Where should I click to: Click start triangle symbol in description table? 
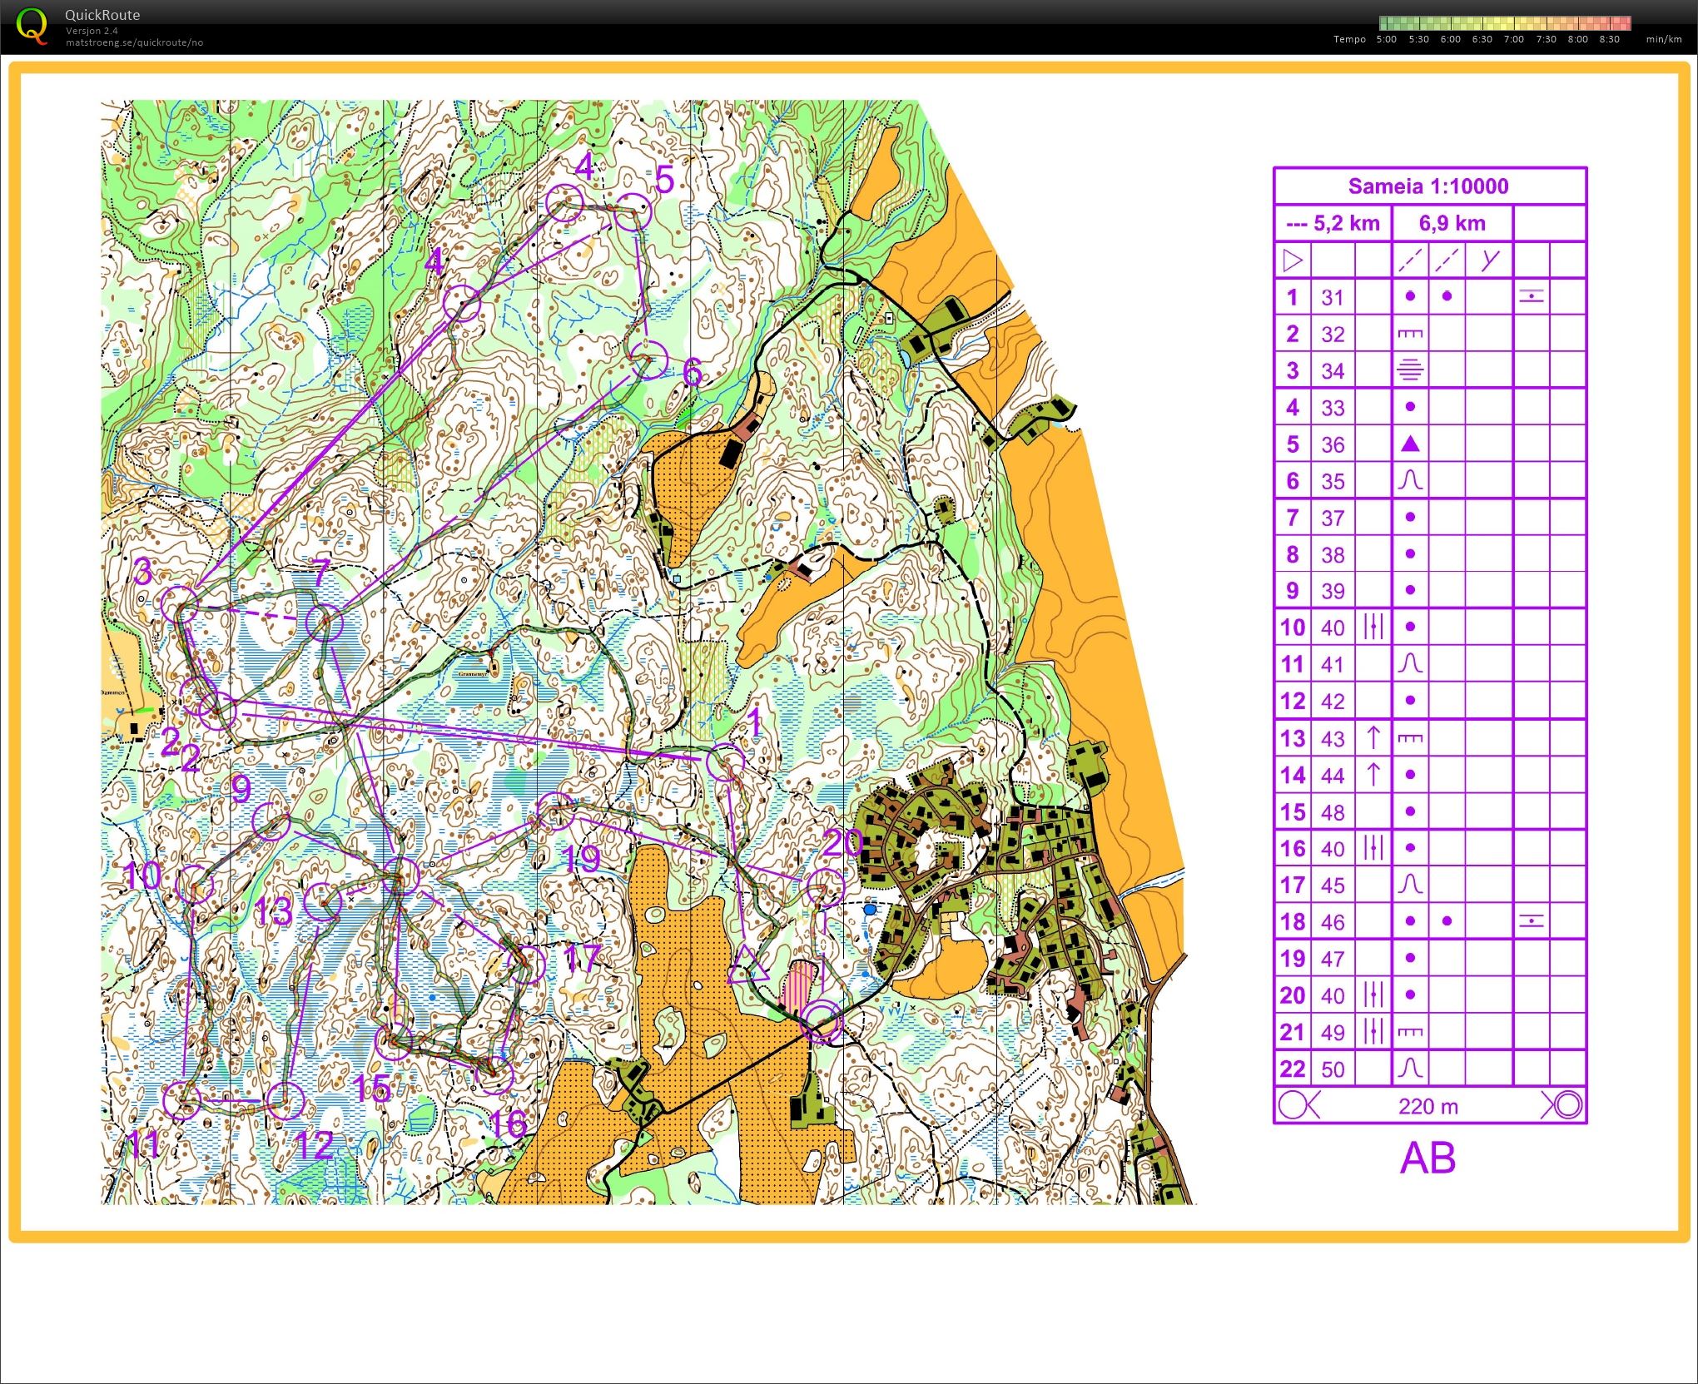click(1293, 260)
